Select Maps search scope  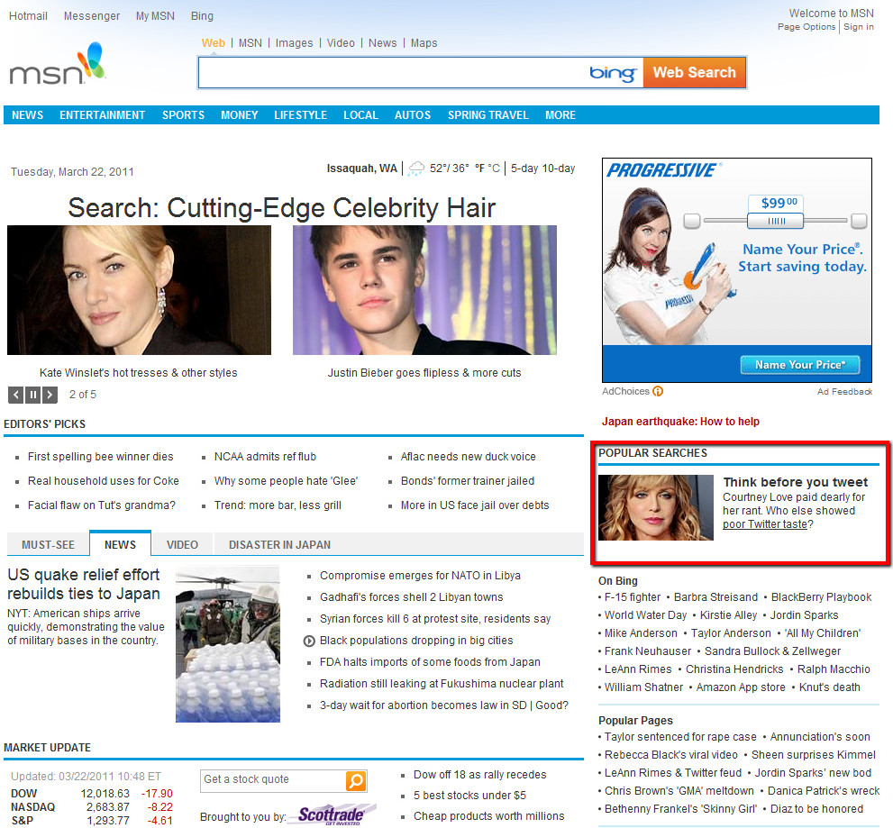coord(424,43)
